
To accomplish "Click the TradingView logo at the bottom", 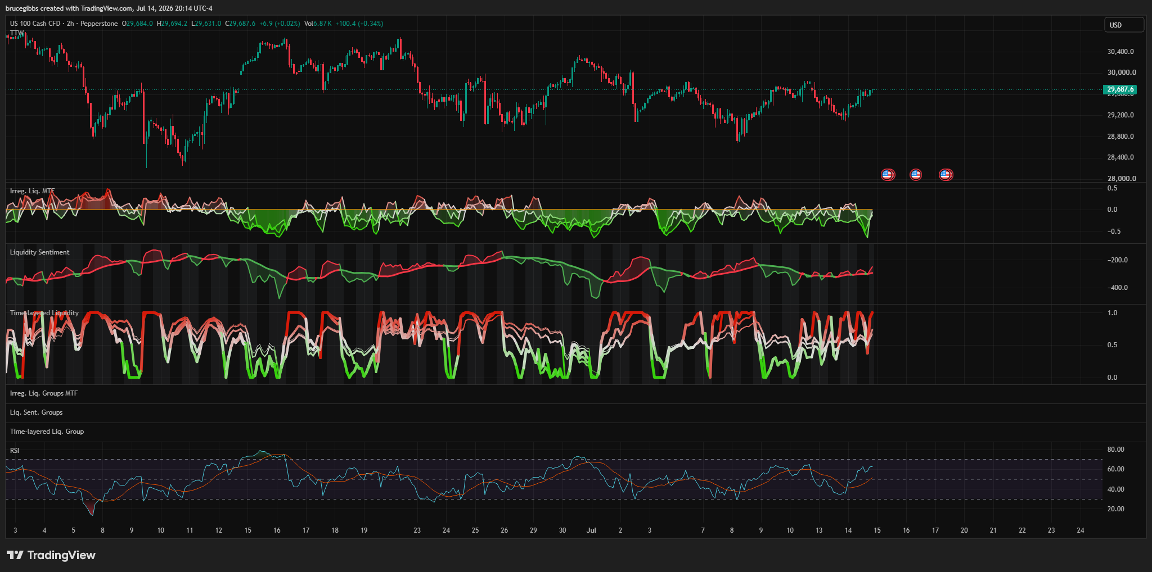I will (51, 555).
